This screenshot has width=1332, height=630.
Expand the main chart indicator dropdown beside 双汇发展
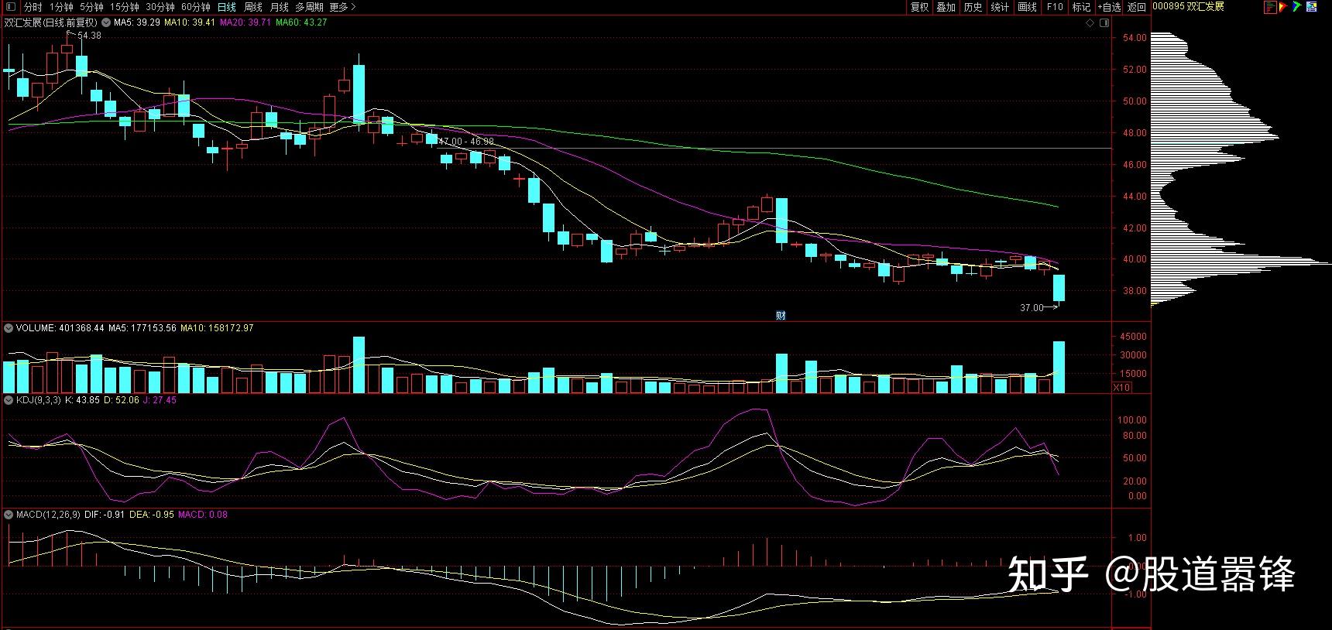[x=106, y=22]
